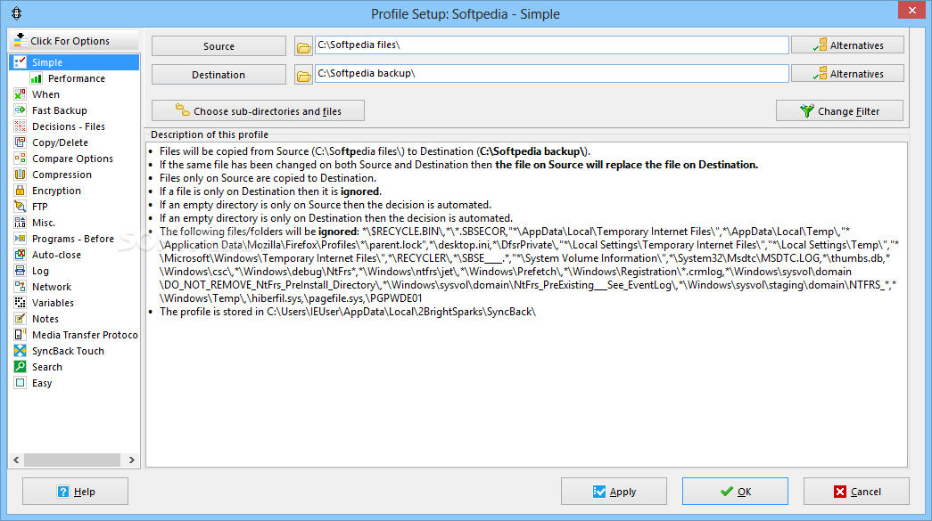Select SyncBack Touch entry

point(68,351)
